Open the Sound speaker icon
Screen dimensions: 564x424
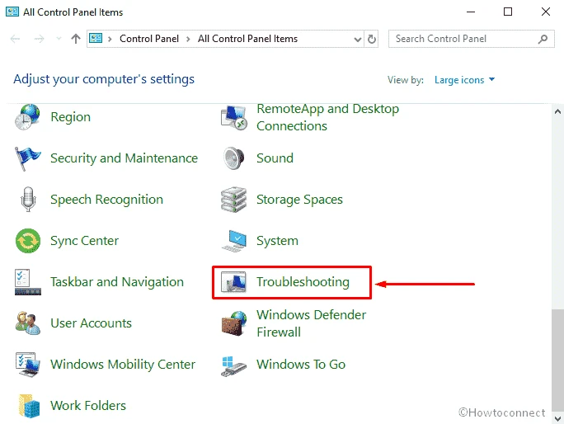[x=234, y=158]
